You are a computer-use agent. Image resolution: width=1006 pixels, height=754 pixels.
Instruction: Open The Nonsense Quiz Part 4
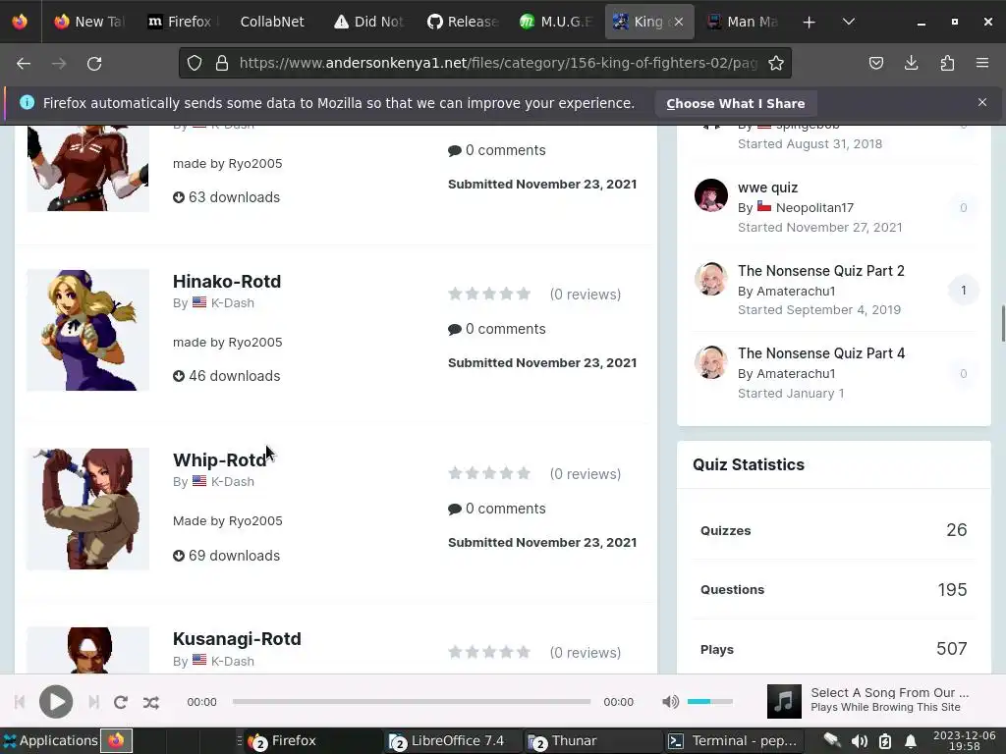click(820, 353)
